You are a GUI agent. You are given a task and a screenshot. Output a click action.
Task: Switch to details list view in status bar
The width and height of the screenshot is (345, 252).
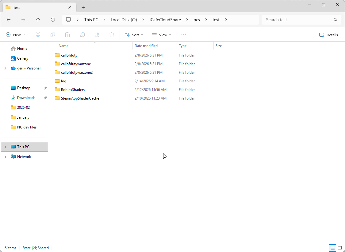click(x=332, y=248)
